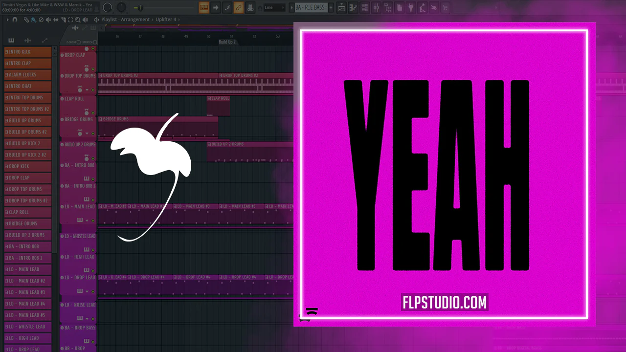
Task: Open the Mixer view icon
Action: (376, 7)
